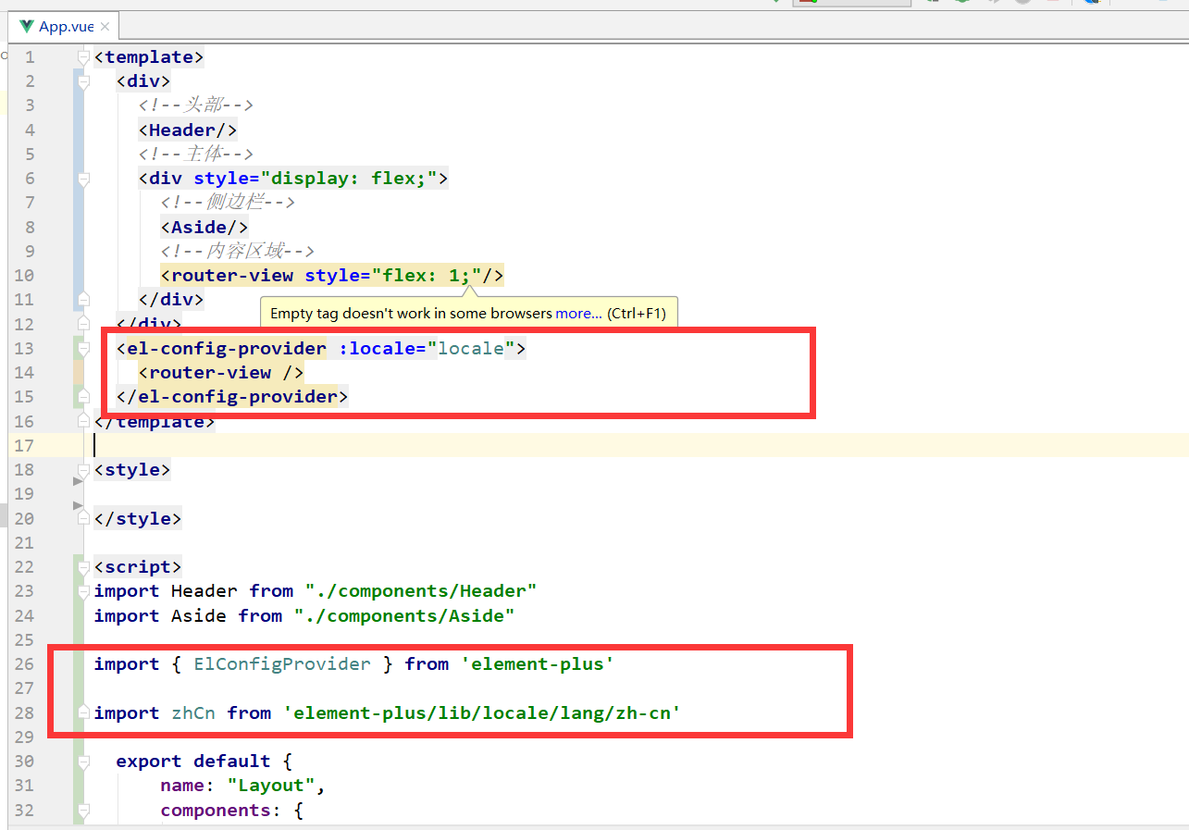The height and width of the screenshot is (830, 1189).
Task: Click the Vue file icon on App.vue tab
Action: pos(26,26)
